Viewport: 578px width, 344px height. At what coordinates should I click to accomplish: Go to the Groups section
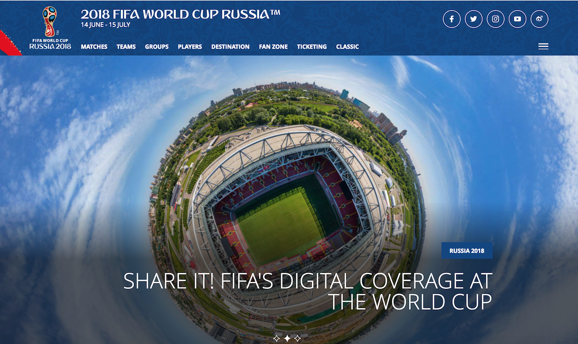click(157, 47)
